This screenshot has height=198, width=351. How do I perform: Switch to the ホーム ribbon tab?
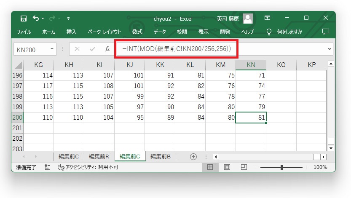click(x=48, y=32)
